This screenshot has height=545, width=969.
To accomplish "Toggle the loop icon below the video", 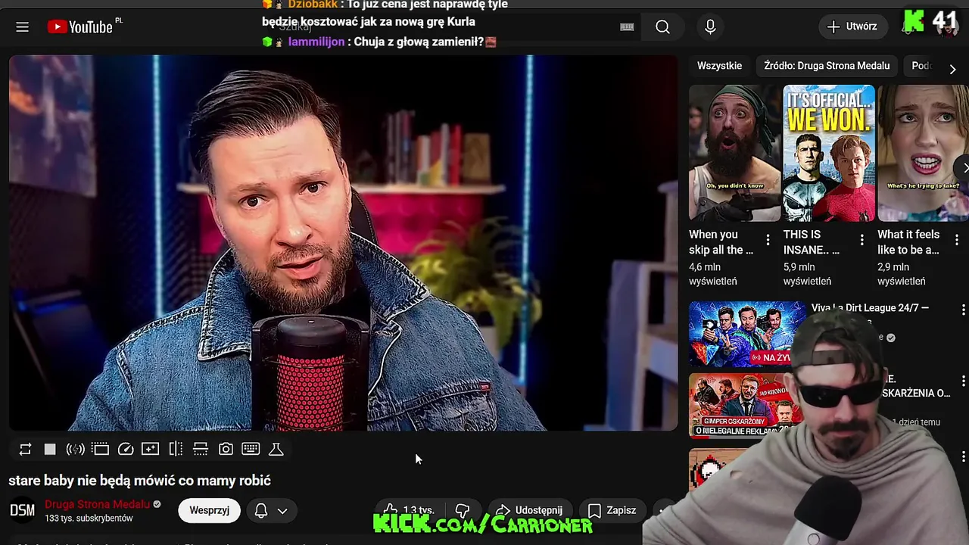I will (25, 449).
